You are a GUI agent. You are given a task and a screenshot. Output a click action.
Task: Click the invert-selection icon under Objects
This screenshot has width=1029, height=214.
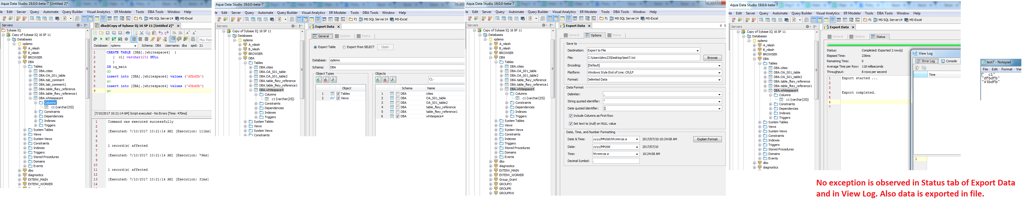tap(393, 80)
